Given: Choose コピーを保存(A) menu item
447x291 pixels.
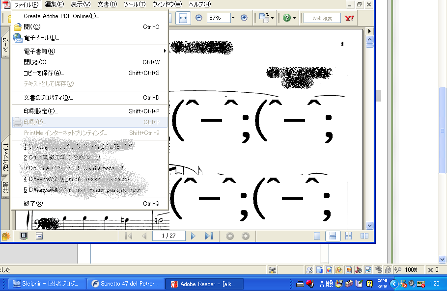Looking at the screenshot, I should (x=90, y=73).
